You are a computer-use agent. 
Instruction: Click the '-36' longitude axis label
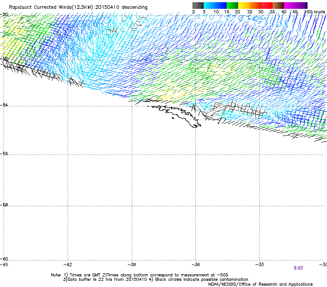(196, 264)
